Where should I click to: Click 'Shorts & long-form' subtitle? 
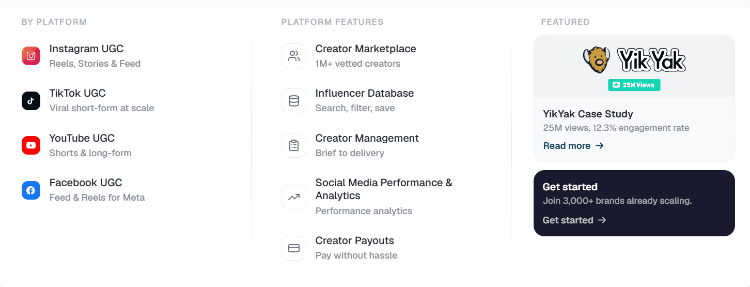click(x=90, y=153)
